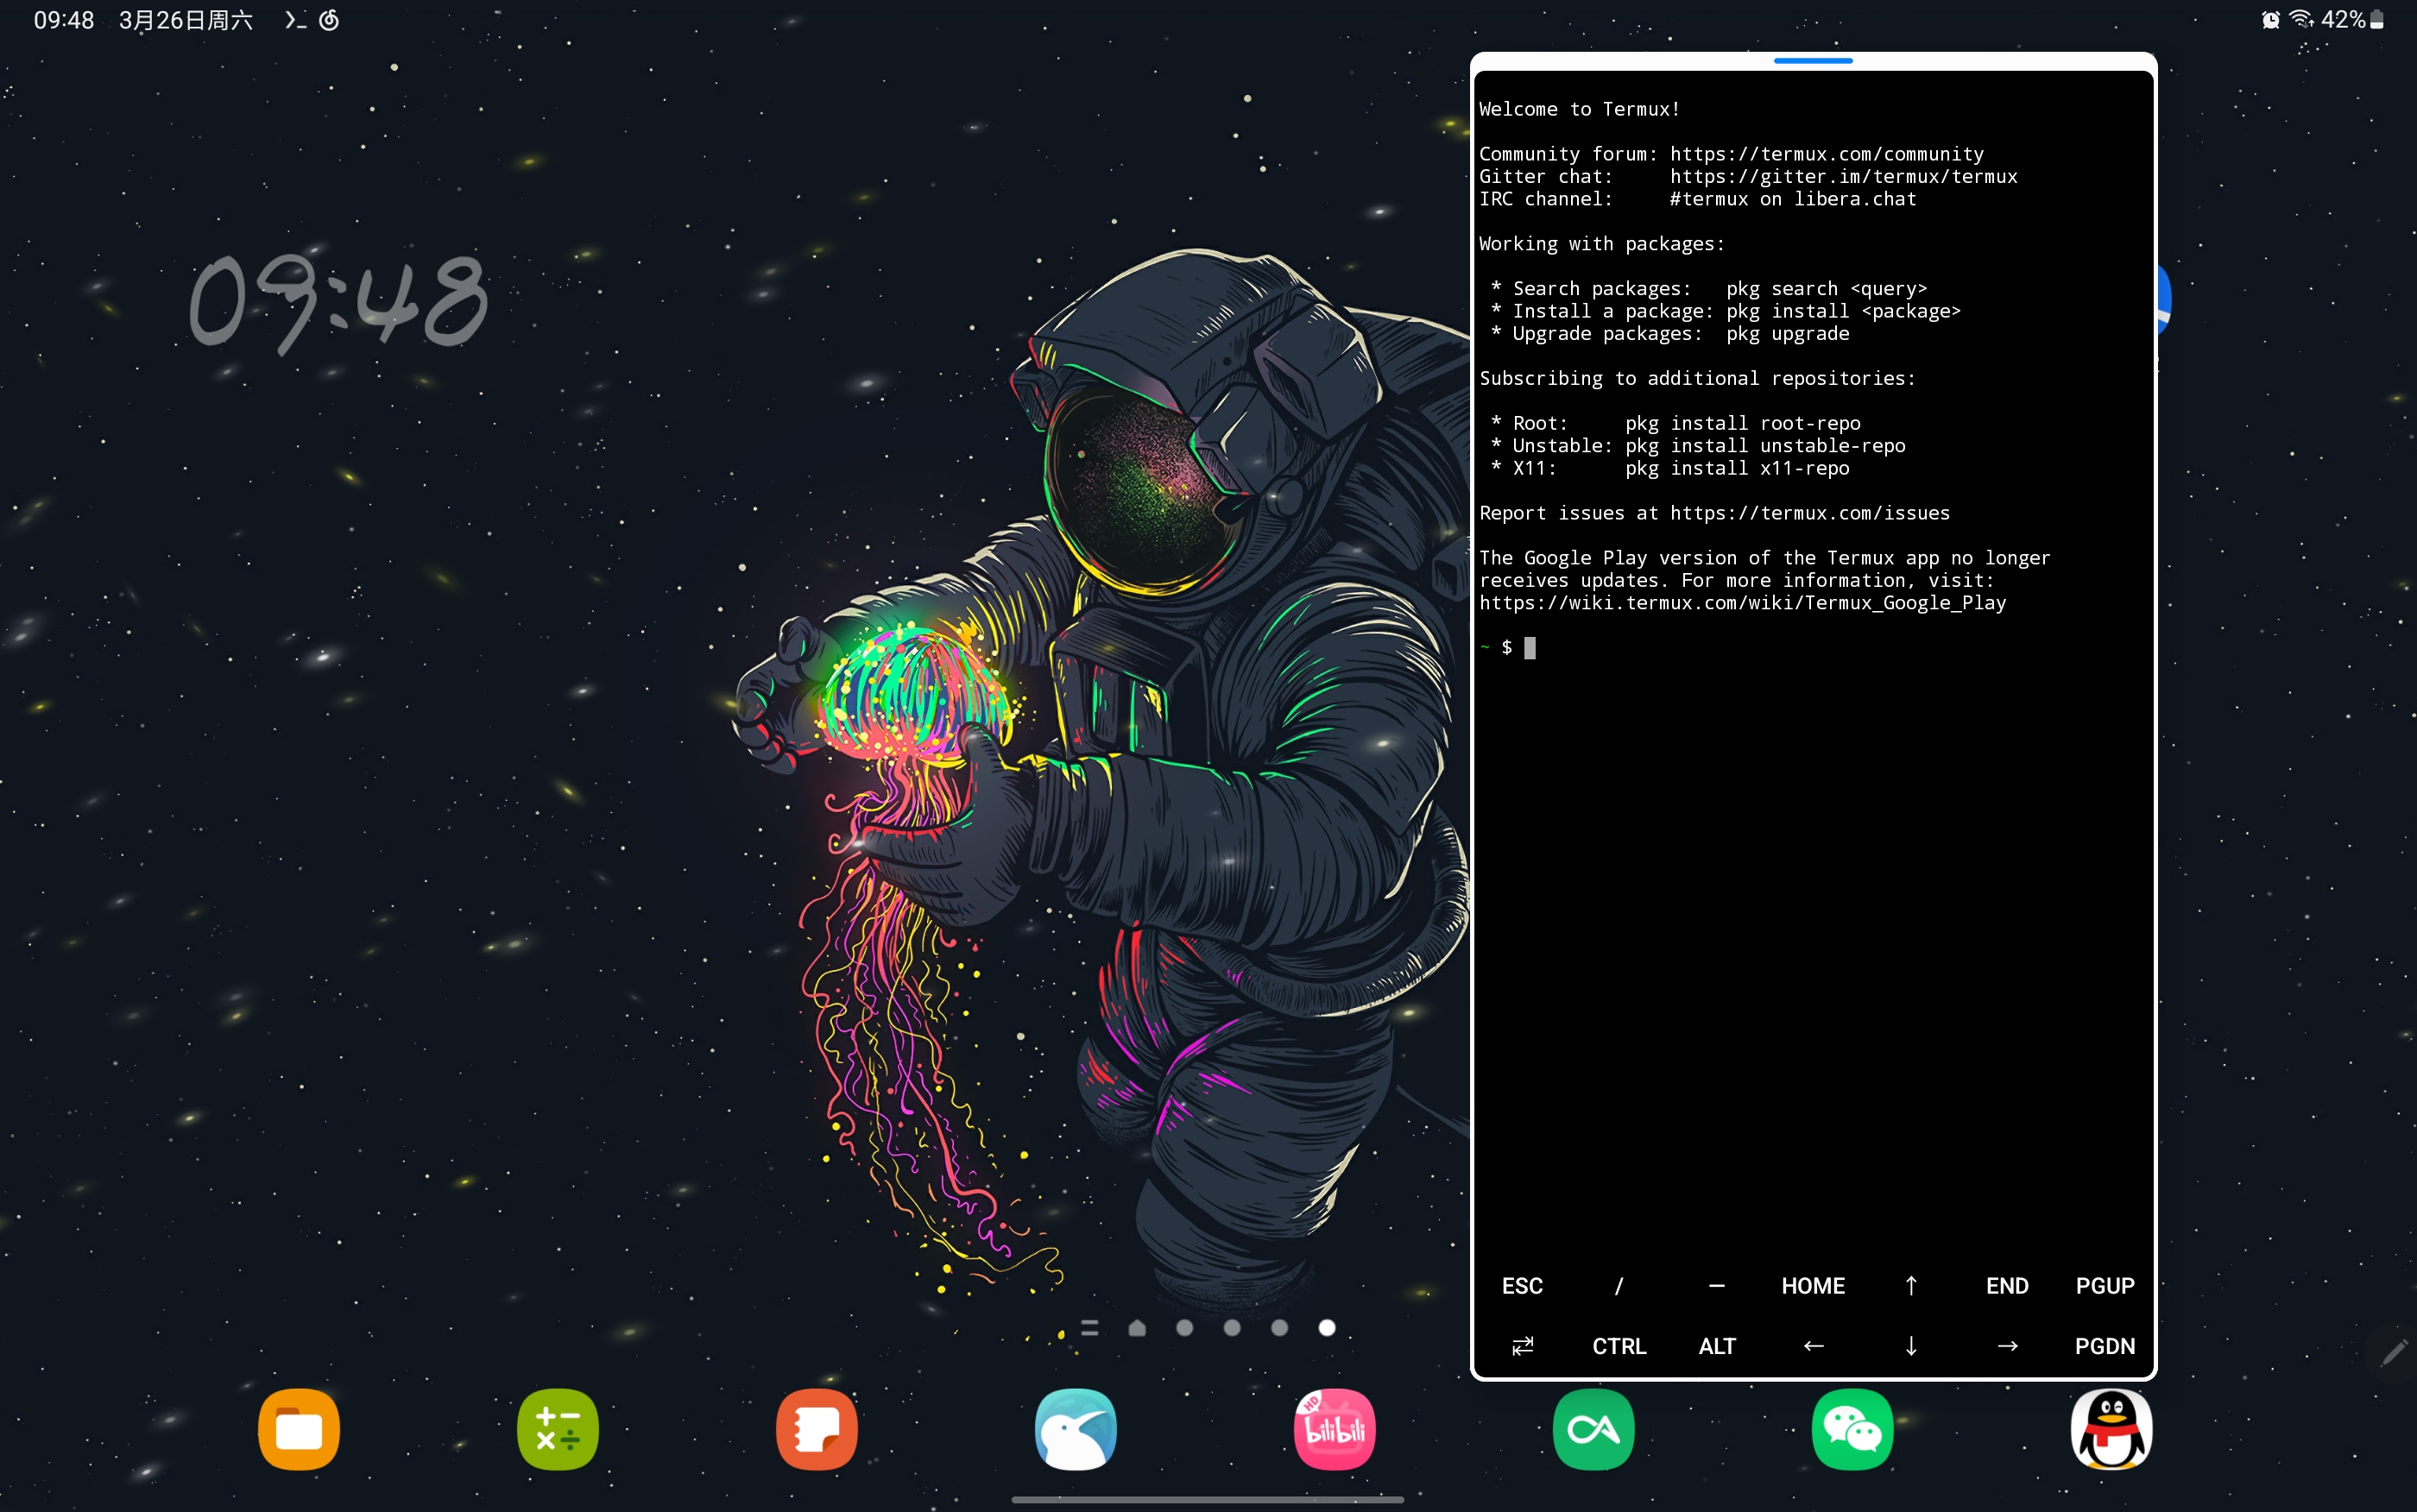Open the yellow file manager dock app
The width and height of the screenshot is (2417, 1512).
(299, 1429)
